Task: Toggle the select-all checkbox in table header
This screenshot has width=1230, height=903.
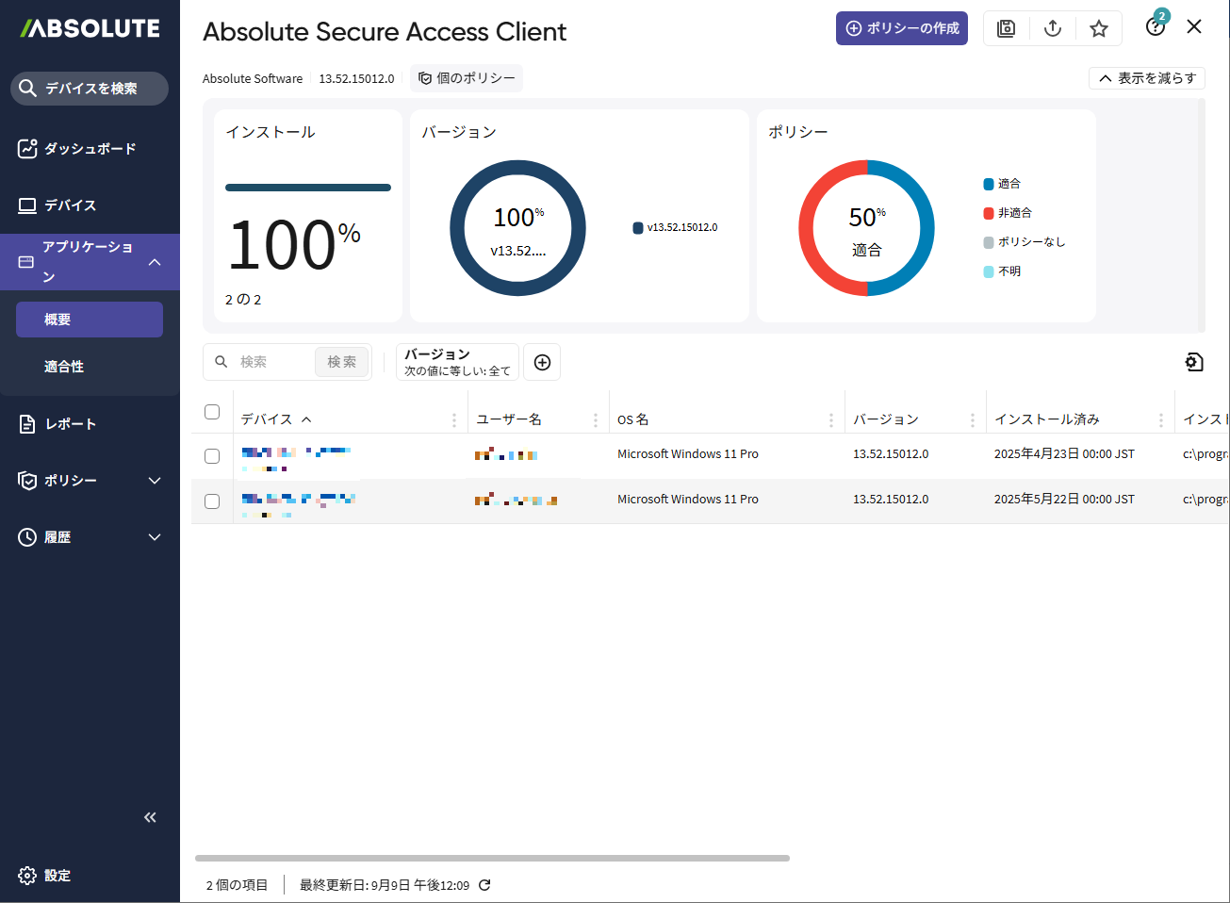Action: [x=212, y=412]
